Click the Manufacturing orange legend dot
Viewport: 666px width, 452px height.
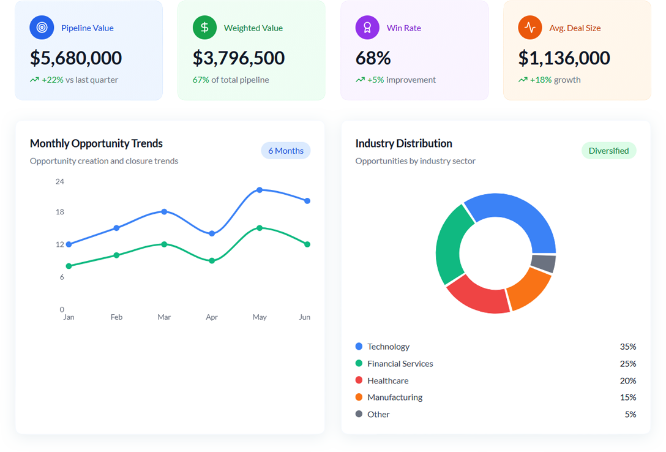point(359,397)
